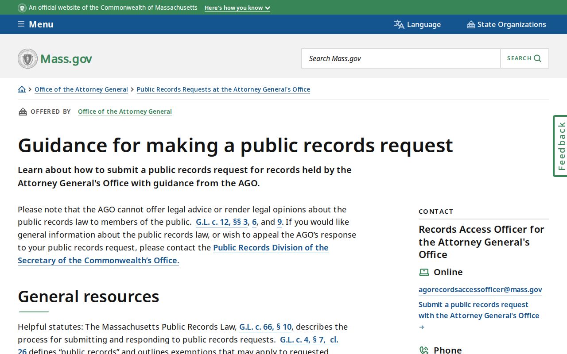Open the Feedback side tab

point(560,146)
